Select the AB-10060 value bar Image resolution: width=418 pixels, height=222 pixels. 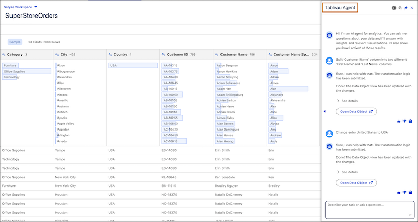click(172, 95)
